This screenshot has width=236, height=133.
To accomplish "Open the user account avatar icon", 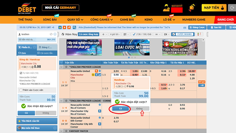I will [x=166, y=8].
